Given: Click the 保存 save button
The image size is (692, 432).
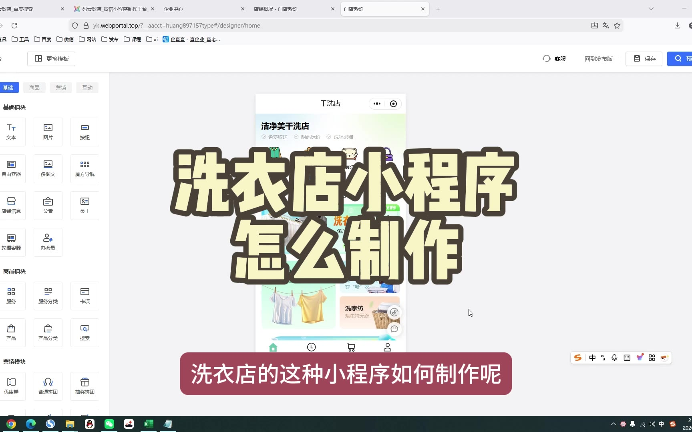Looking at the screenshot, I should point(644,59).
